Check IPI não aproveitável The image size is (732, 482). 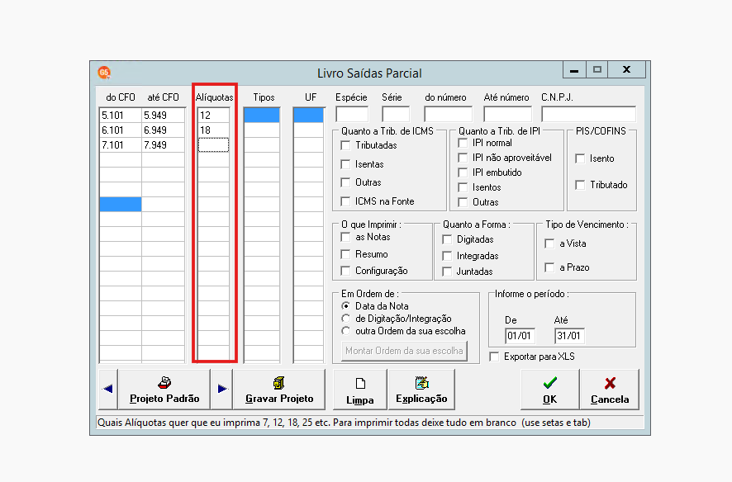(463, 158)
